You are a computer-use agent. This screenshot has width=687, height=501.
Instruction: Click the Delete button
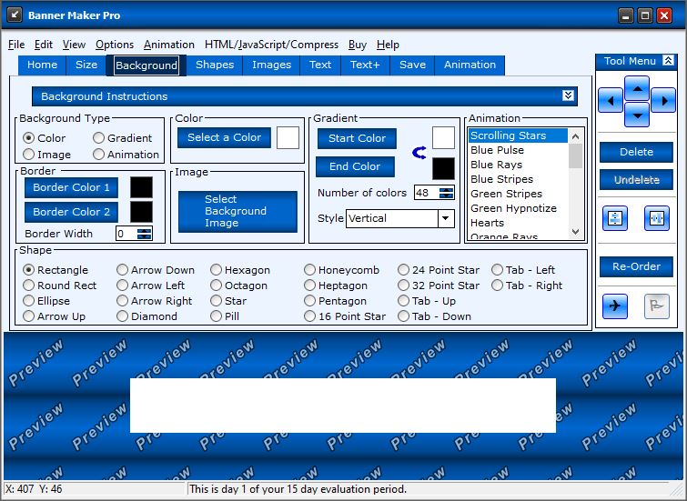pos(636,152)
